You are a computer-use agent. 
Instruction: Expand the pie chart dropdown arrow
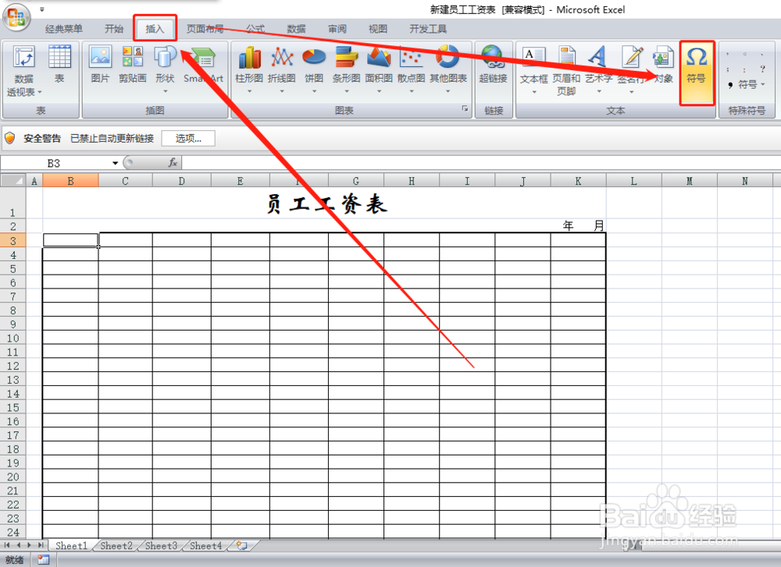pos(314,91)
